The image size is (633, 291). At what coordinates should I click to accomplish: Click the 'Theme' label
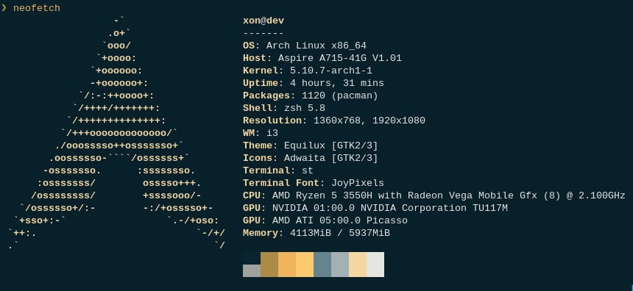click(x=258, y=145)
